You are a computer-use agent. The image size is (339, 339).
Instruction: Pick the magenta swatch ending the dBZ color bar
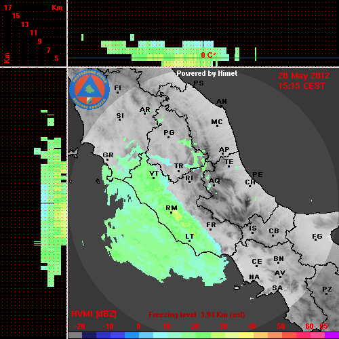pyautogui.click(x=332, y=336)
